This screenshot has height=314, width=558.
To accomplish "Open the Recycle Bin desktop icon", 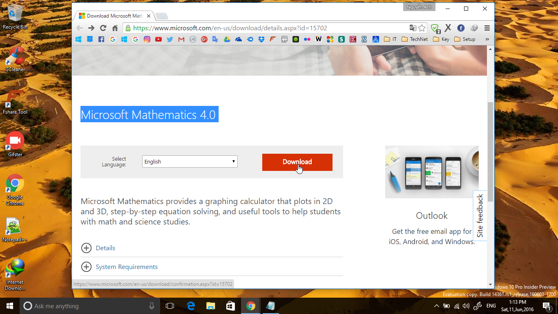I will [x=15, y=17].
